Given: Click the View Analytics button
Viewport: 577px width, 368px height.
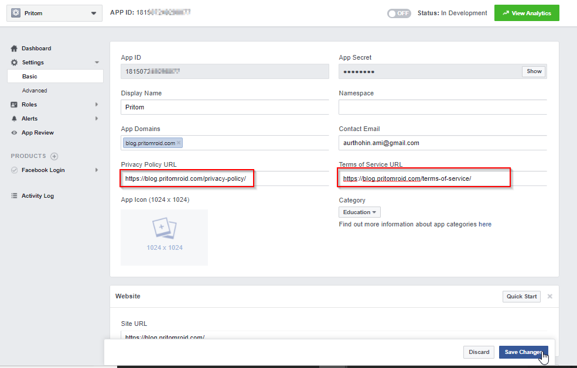Looking at the screenshot, I should click(x=527, y=13).
